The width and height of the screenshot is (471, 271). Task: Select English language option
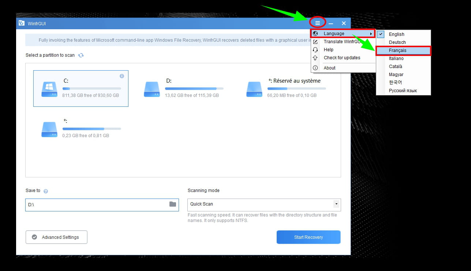403,34
